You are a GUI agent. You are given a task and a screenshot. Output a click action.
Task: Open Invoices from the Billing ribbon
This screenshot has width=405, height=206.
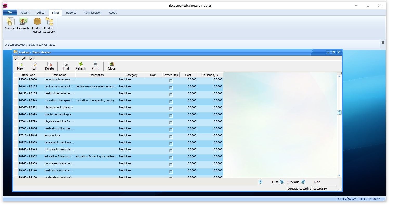tap(10, 24)
